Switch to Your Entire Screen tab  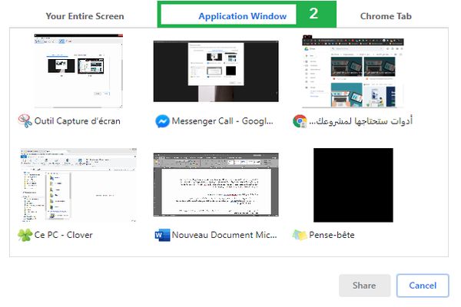pyautogui.click(x=85, y=16)
